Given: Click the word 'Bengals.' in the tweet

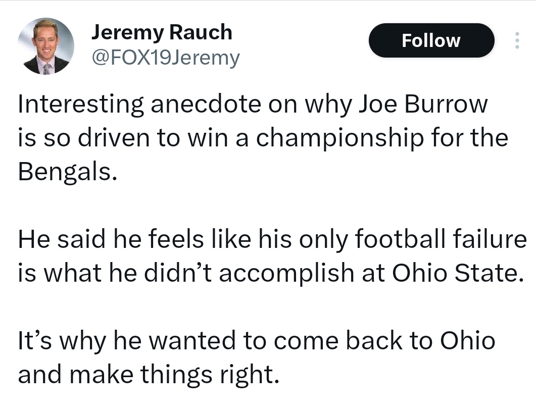Looking at the screenshot, I should [x=67, y=172].
